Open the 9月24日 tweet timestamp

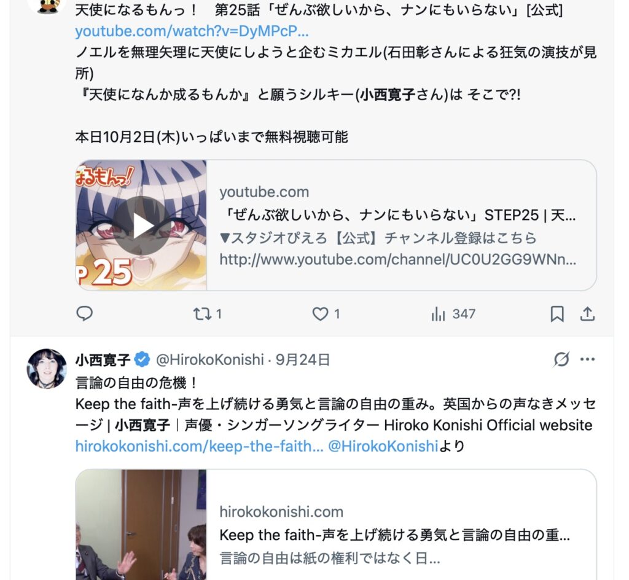click(x=302, y=360)
